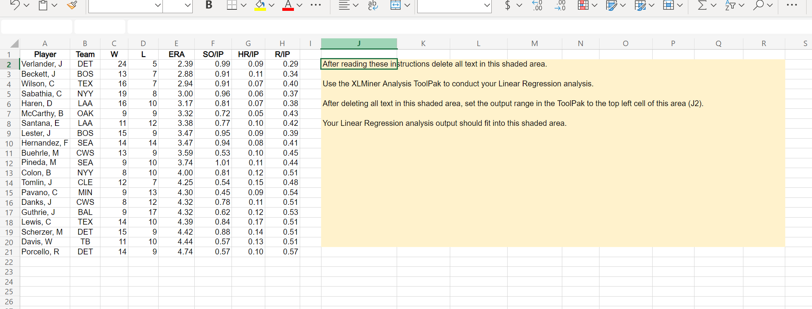Click the ERA value 4.74

click(x=176, y=252)
